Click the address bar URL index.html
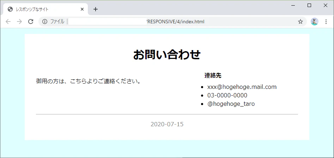Image resolution: width=334 pixels, height=158 pixels. point(175,22)
